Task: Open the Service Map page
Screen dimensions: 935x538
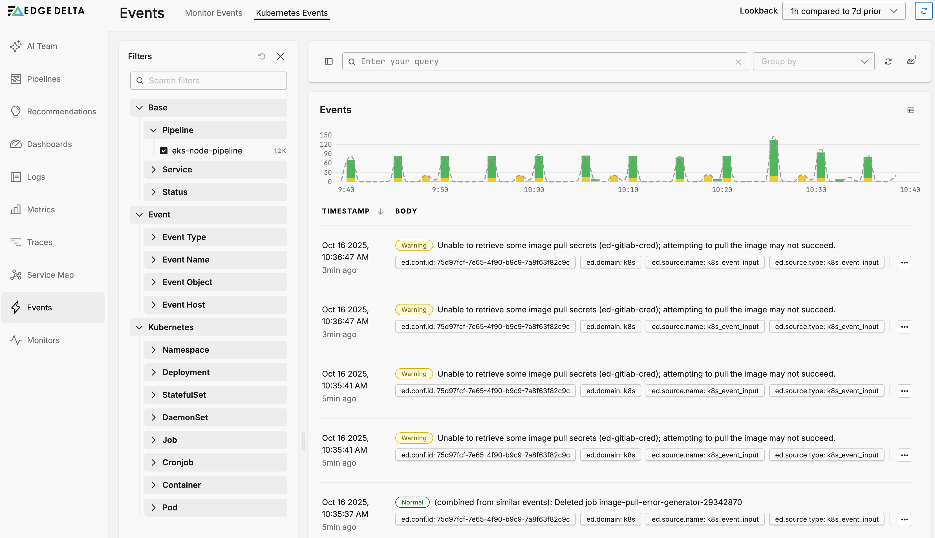Action: click(50, 275)
